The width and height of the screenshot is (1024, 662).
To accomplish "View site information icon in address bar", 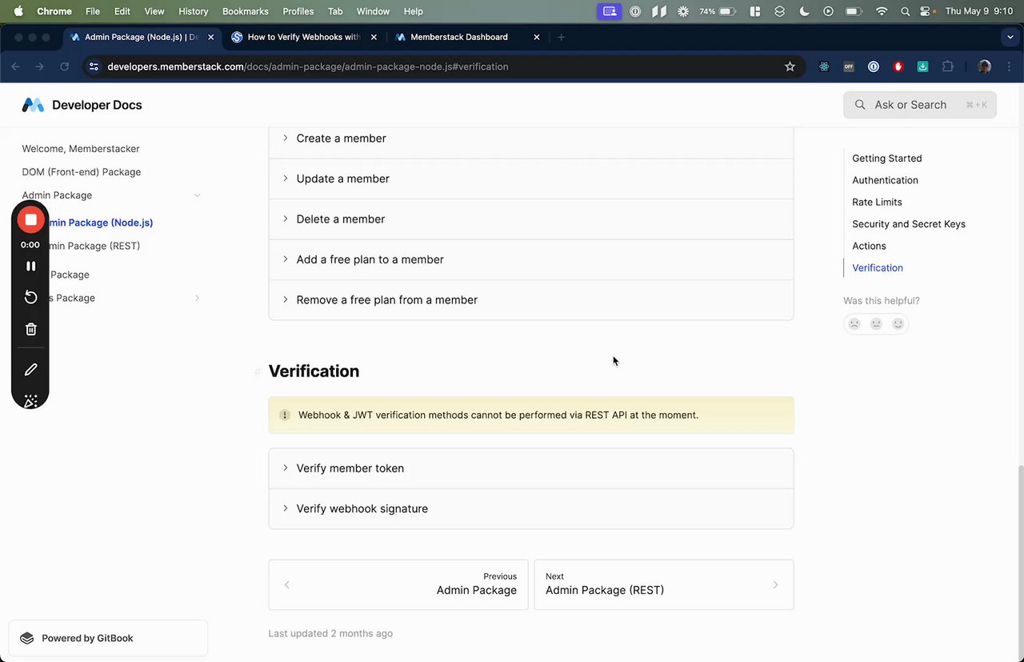I will coord(94,66).
